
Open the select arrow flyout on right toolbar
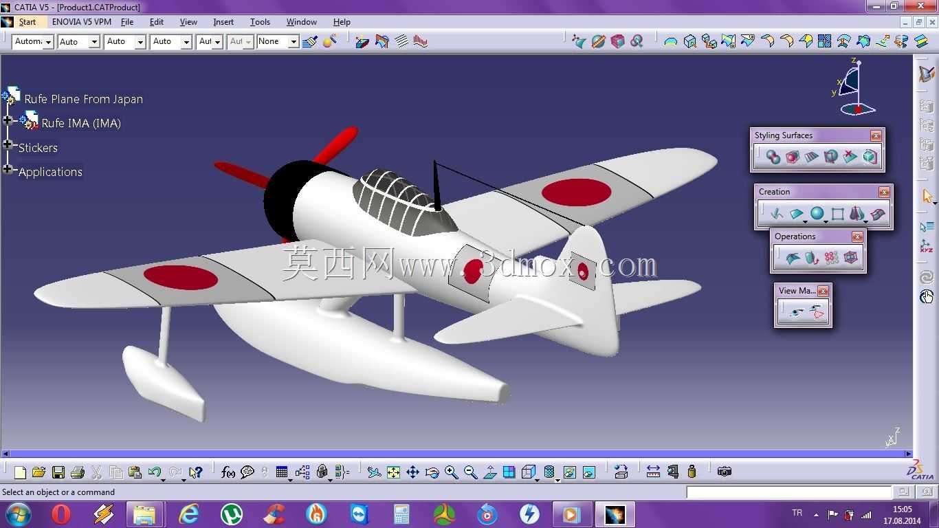(935, 203)
